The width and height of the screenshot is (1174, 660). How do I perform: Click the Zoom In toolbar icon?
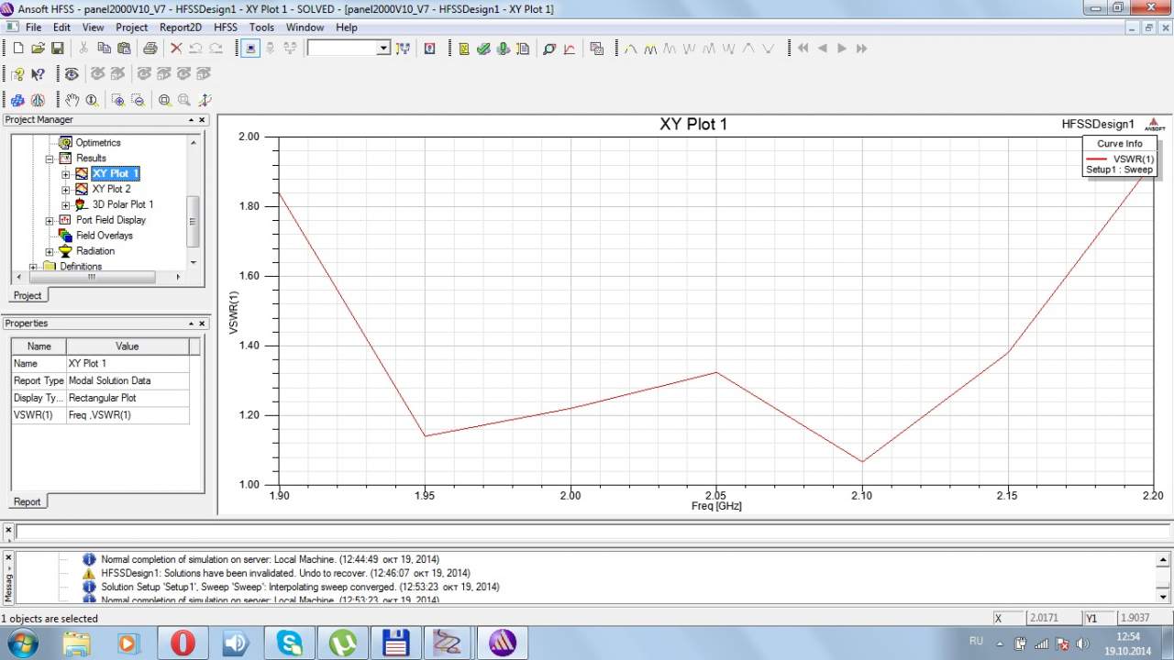[x=118, y=100]
